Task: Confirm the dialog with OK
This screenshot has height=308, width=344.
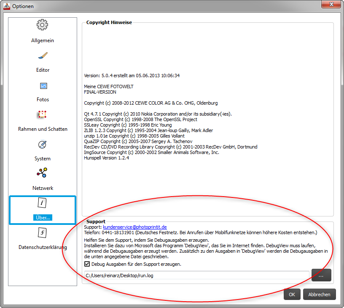Action: point(292,294)
